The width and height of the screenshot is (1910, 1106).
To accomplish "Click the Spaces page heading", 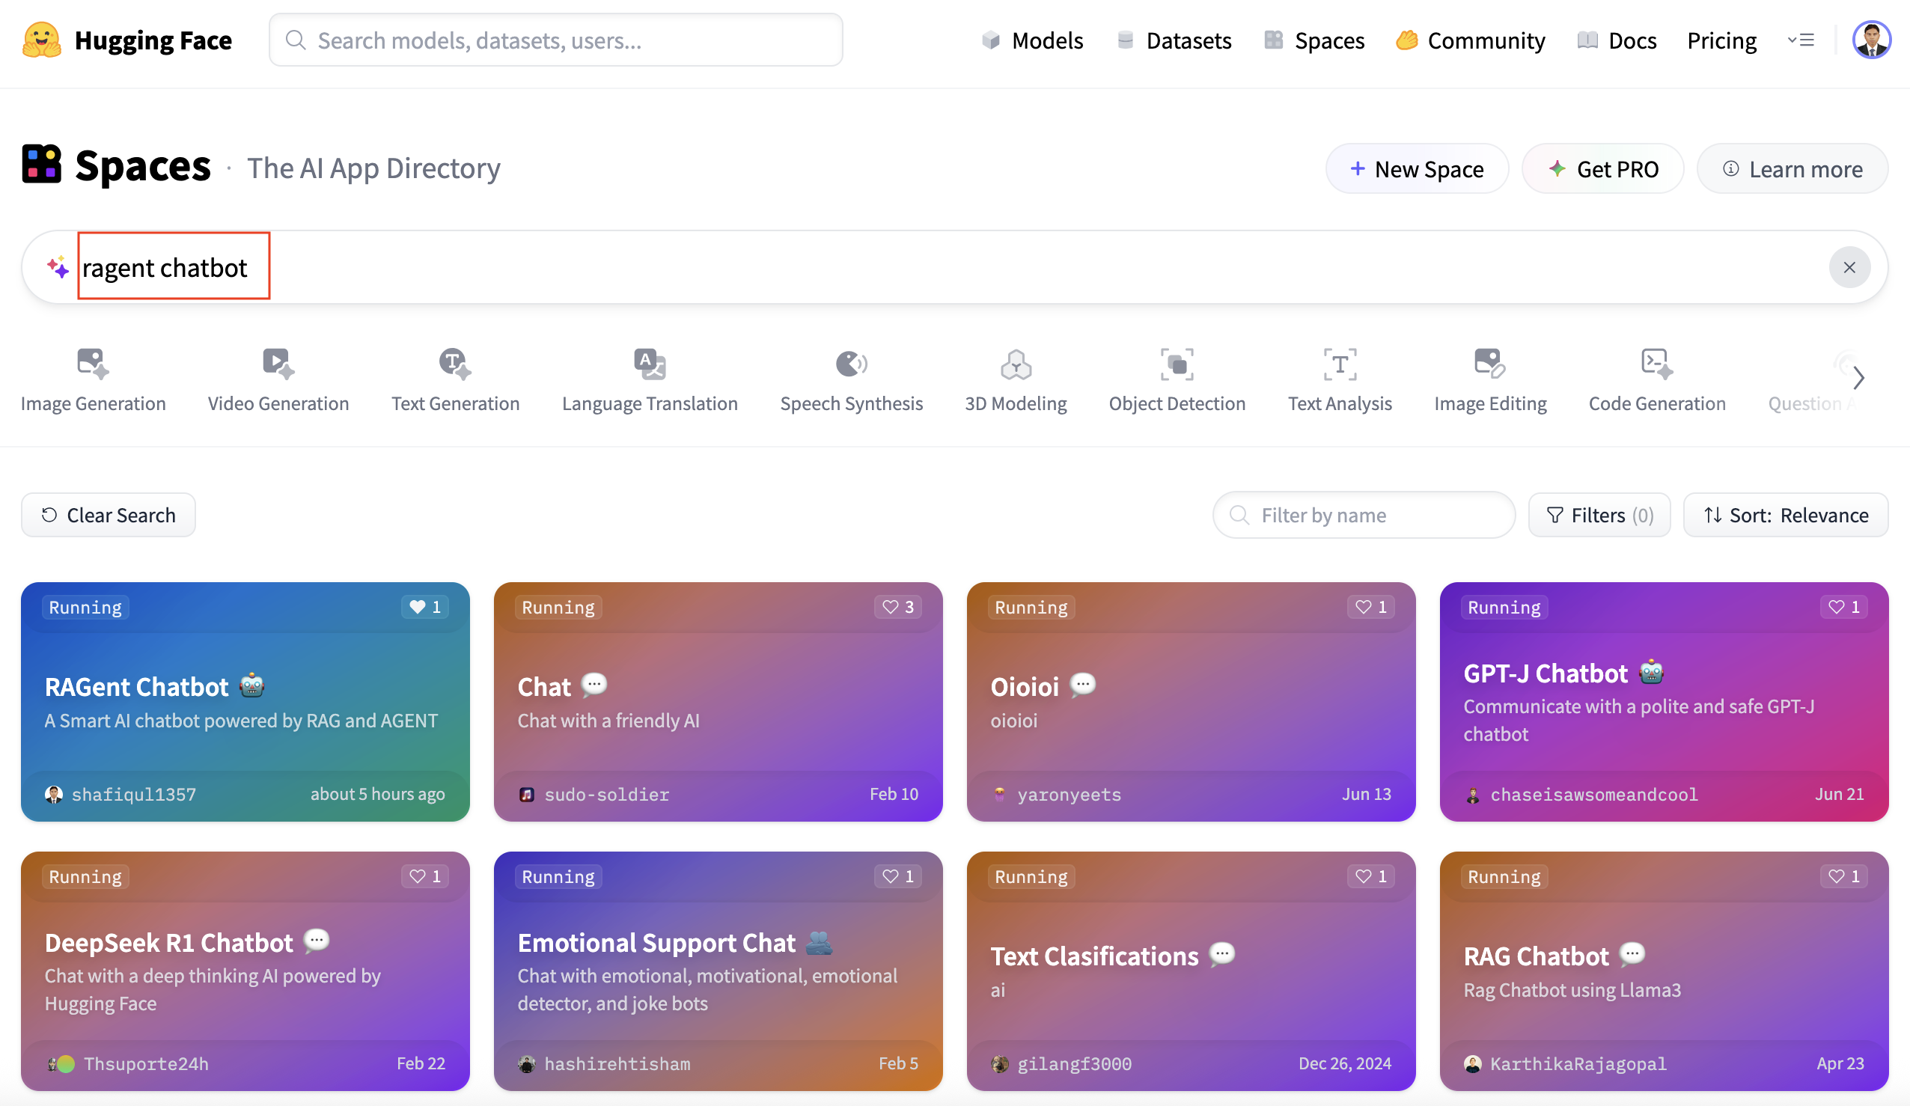I will pos(142,165).
